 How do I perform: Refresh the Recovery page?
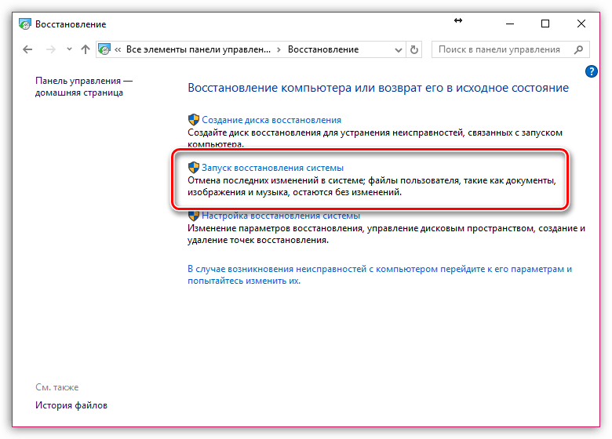click(x=414, y=49)
